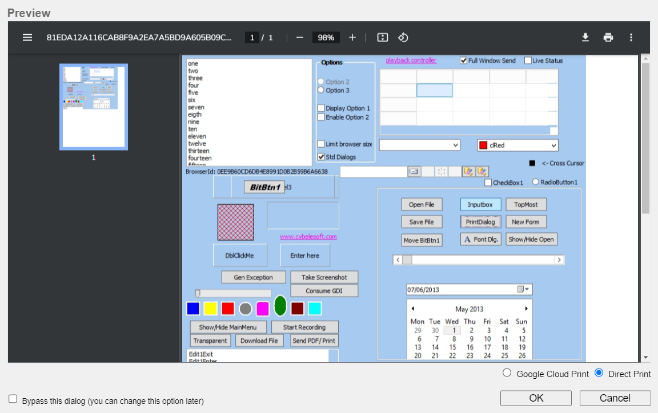
Task: Select the Direct Print radio button
Action: [599, 372]
